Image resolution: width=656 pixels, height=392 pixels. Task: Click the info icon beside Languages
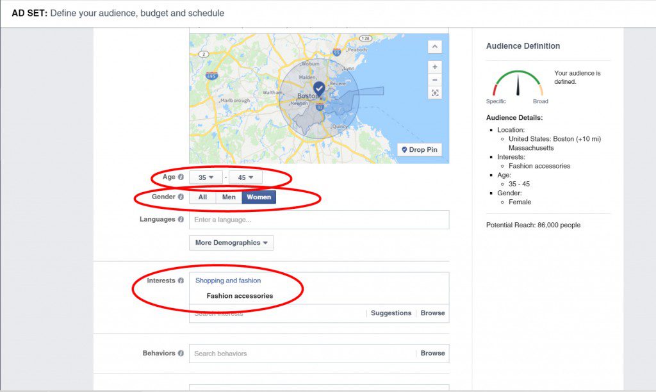(181, 219)
